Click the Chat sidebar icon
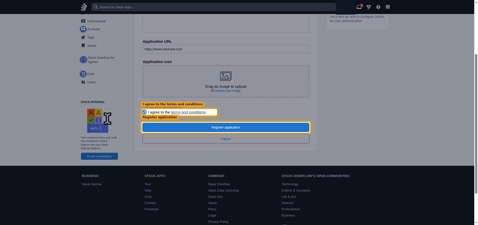The height and width of the screenshot is (225, 478). (83, 74)
